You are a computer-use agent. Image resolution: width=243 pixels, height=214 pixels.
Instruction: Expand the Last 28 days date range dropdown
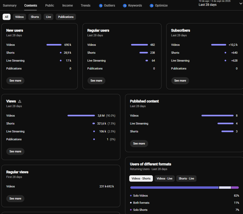coord(241,4)
